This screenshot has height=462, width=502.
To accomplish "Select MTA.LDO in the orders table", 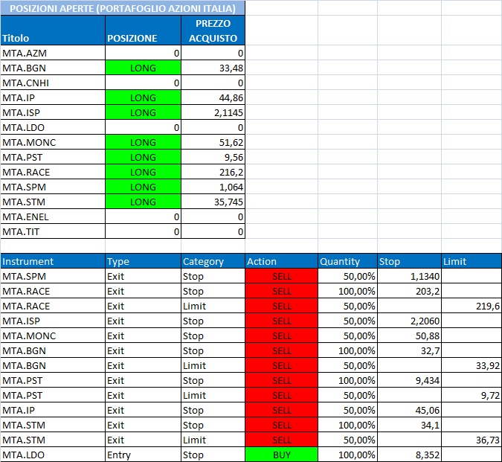I will tap(53, 455).
